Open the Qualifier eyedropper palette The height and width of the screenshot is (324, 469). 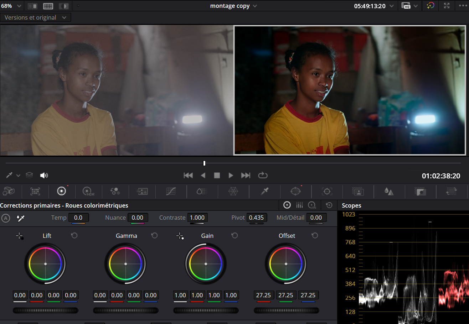(x=264, y=192)
